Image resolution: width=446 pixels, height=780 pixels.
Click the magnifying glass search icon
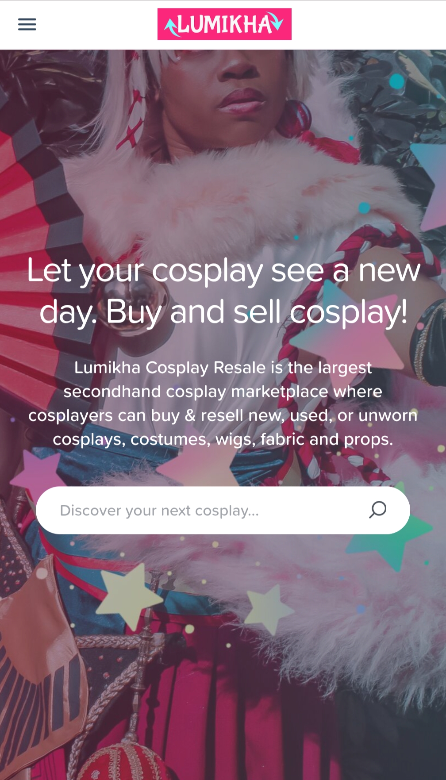[378, 510]
